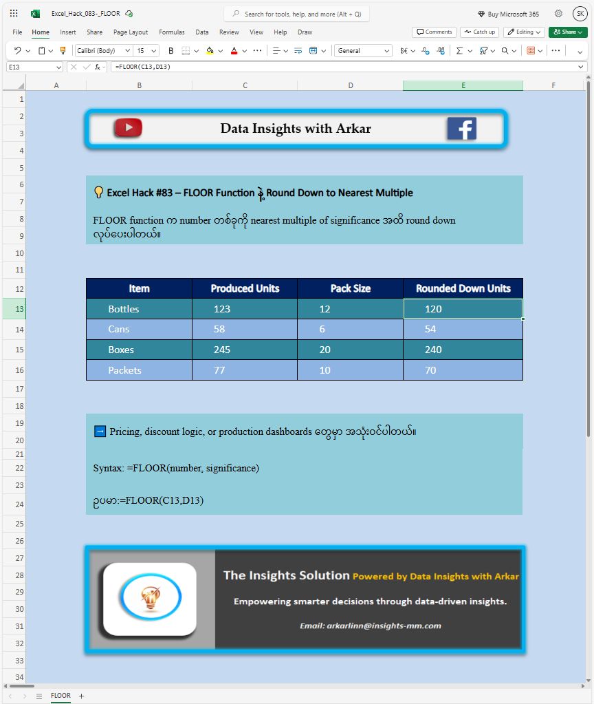Toggle bold formatting

click(171, 51)
